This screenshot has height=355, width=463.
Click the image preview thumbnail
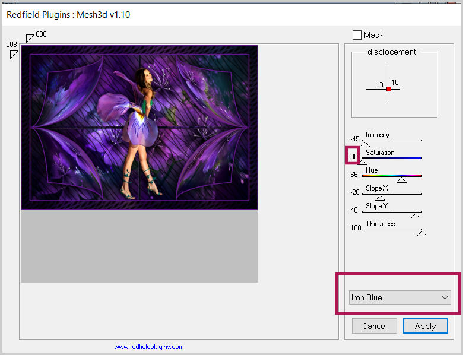coord(139,127)
